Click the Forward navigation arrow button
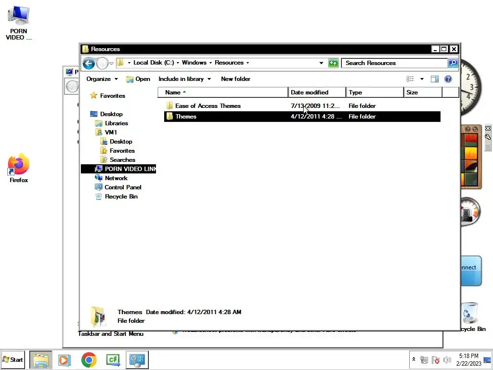Image resolution: width=493 pixels, height=370 pixels. pyautogui.click(x=102, y=63)
